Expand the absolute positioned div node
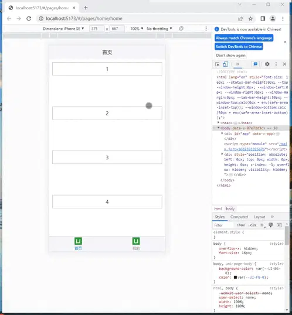This screenshot has width=292, height=315. point(222,154)
